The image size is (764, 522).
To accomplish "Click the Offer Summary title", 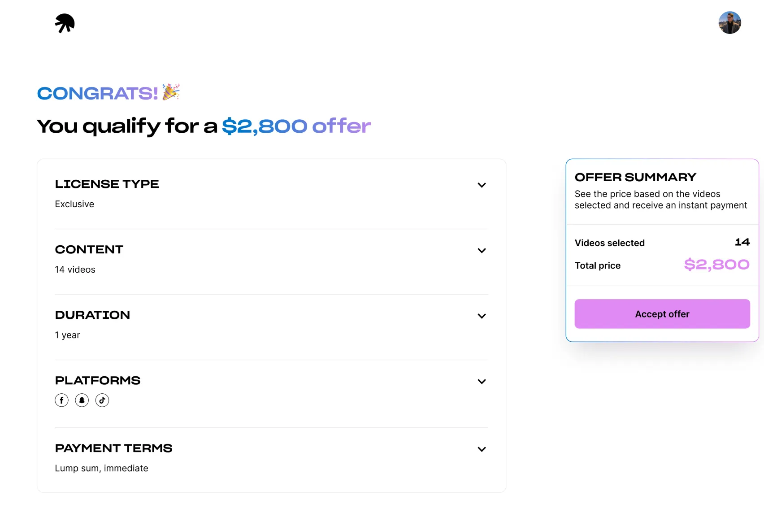I will point(635,178).
